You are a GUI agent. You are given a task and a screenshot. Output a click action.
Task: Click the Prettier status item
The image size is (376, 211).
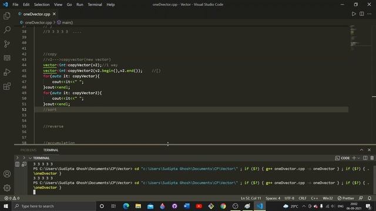point(346,198)
